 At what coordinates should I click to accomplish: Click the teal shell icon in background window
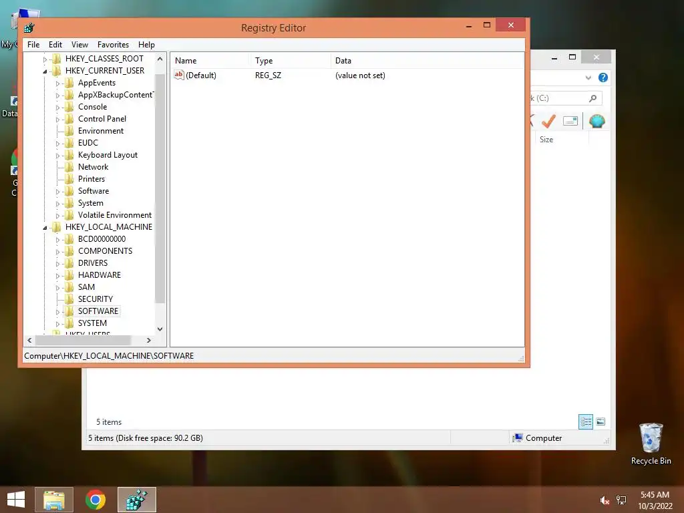pos(596,121)
